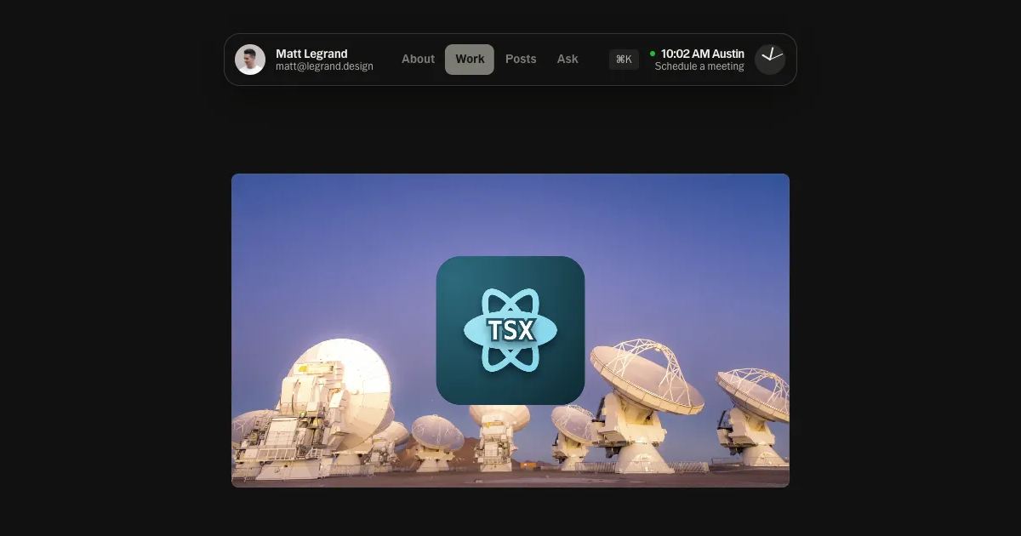This screenshot has width=1021, height=536.
Task: Click the Matt Legrand name heading
Action: click(311, 54)
